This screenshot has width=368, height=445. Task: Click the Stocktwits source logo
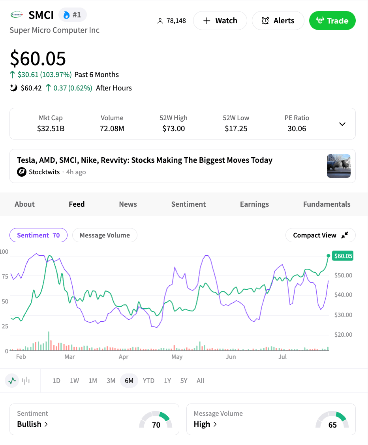(x=22, y=172)
